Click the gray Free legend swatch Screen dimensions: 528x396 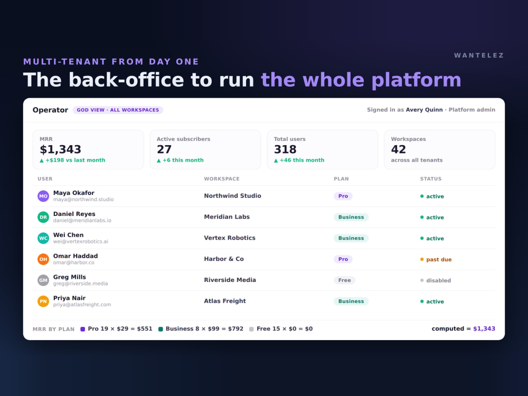(x=251, y=329)
